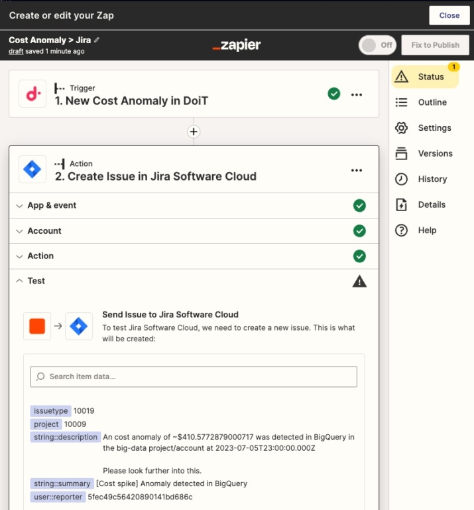Click the reporter ID 5fec49c56420890141bd686c

tap(141, 497)
